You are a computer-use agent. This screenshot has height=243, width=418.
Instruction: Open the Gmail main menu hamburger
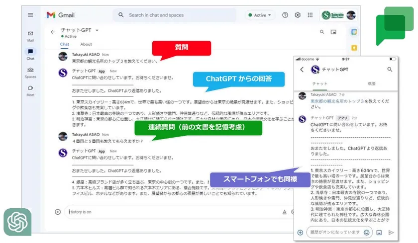point(30,15)
